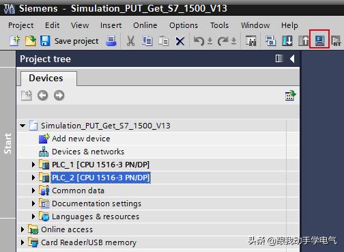Image resolution: width=344 pixels, height=252 pixels.
Task: Click the Cut scissors icon
Action: point(130,41)
